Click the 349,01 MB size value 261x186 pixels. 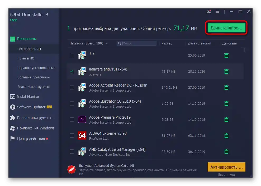pos(169,88)
